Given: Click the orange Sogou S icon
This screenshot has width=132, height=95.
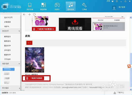Looking at the screenshot, I should pos(129,66).
